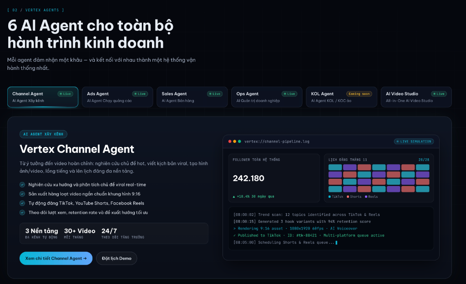Click log line 'Trend scan: 12 topics identified'

point(307,215)
